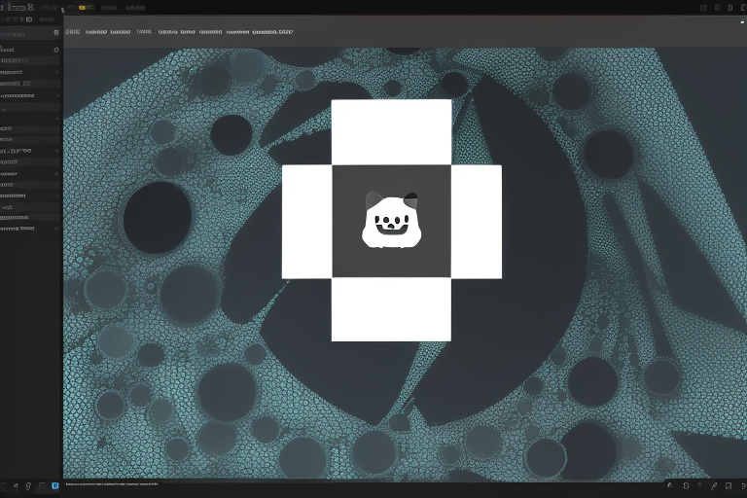Toggle the small icon at the second sidebar row's right edge
The height and width of the screenshot is (498, 747).
(x=55, y=72)
